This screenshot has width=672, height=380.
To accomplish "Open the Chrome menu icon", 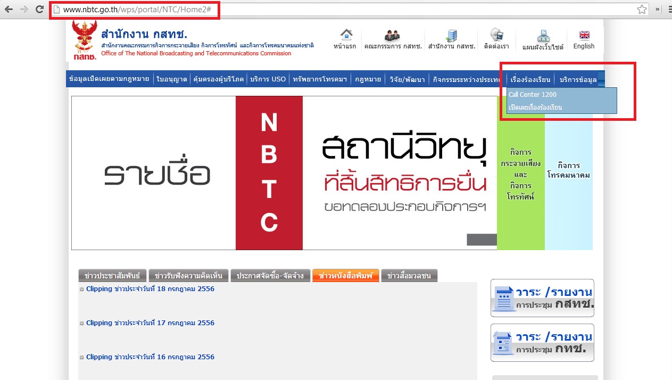I will click(x=670, y=9).
